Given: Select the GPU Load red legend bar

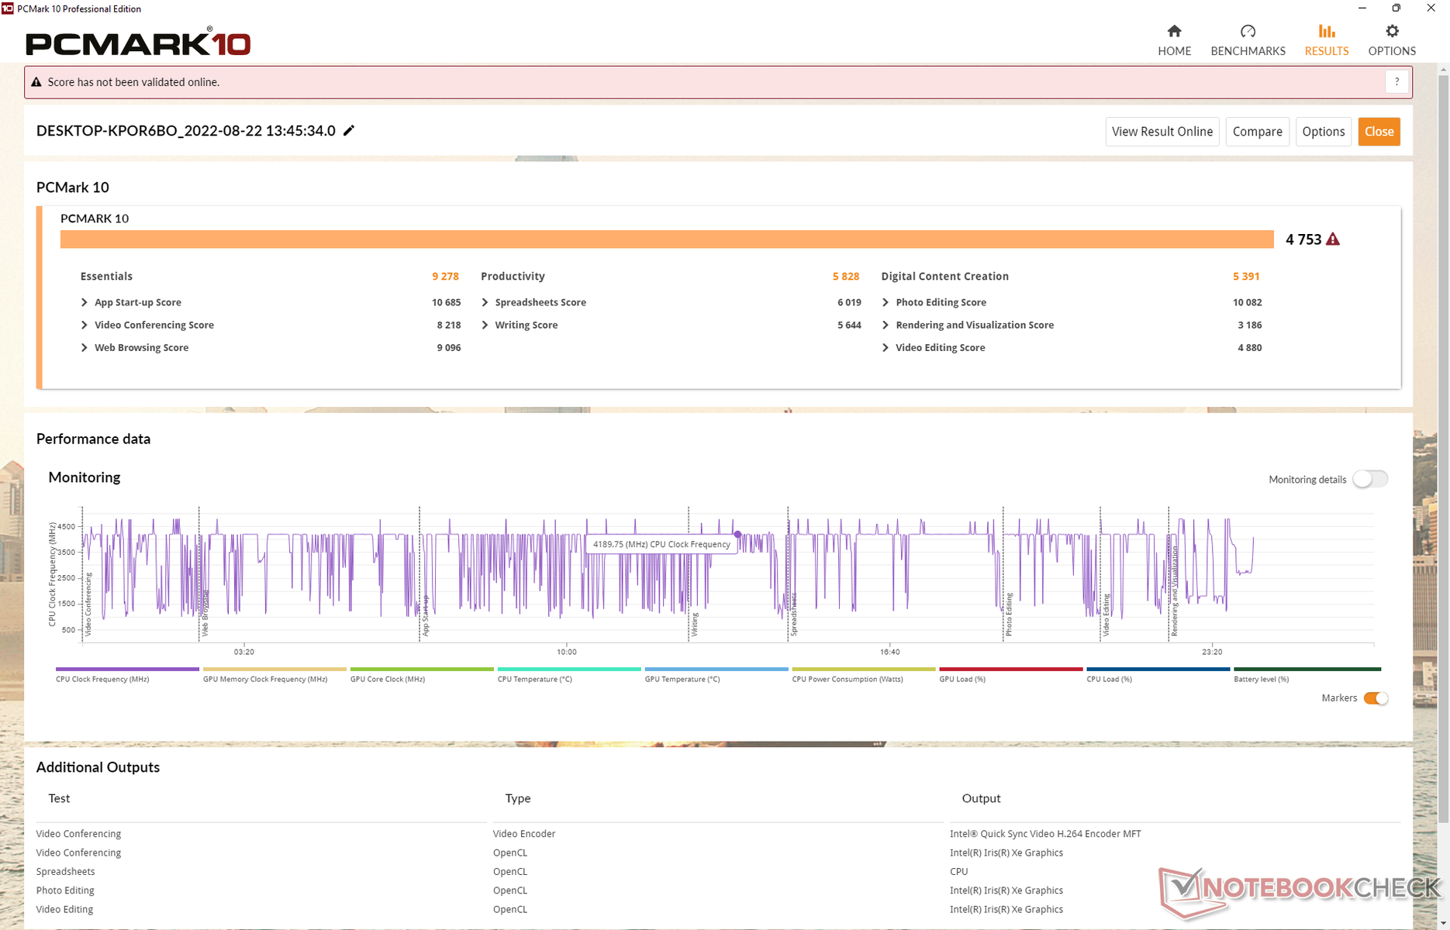Looking at the screenshot, I should pos(1010,669).
